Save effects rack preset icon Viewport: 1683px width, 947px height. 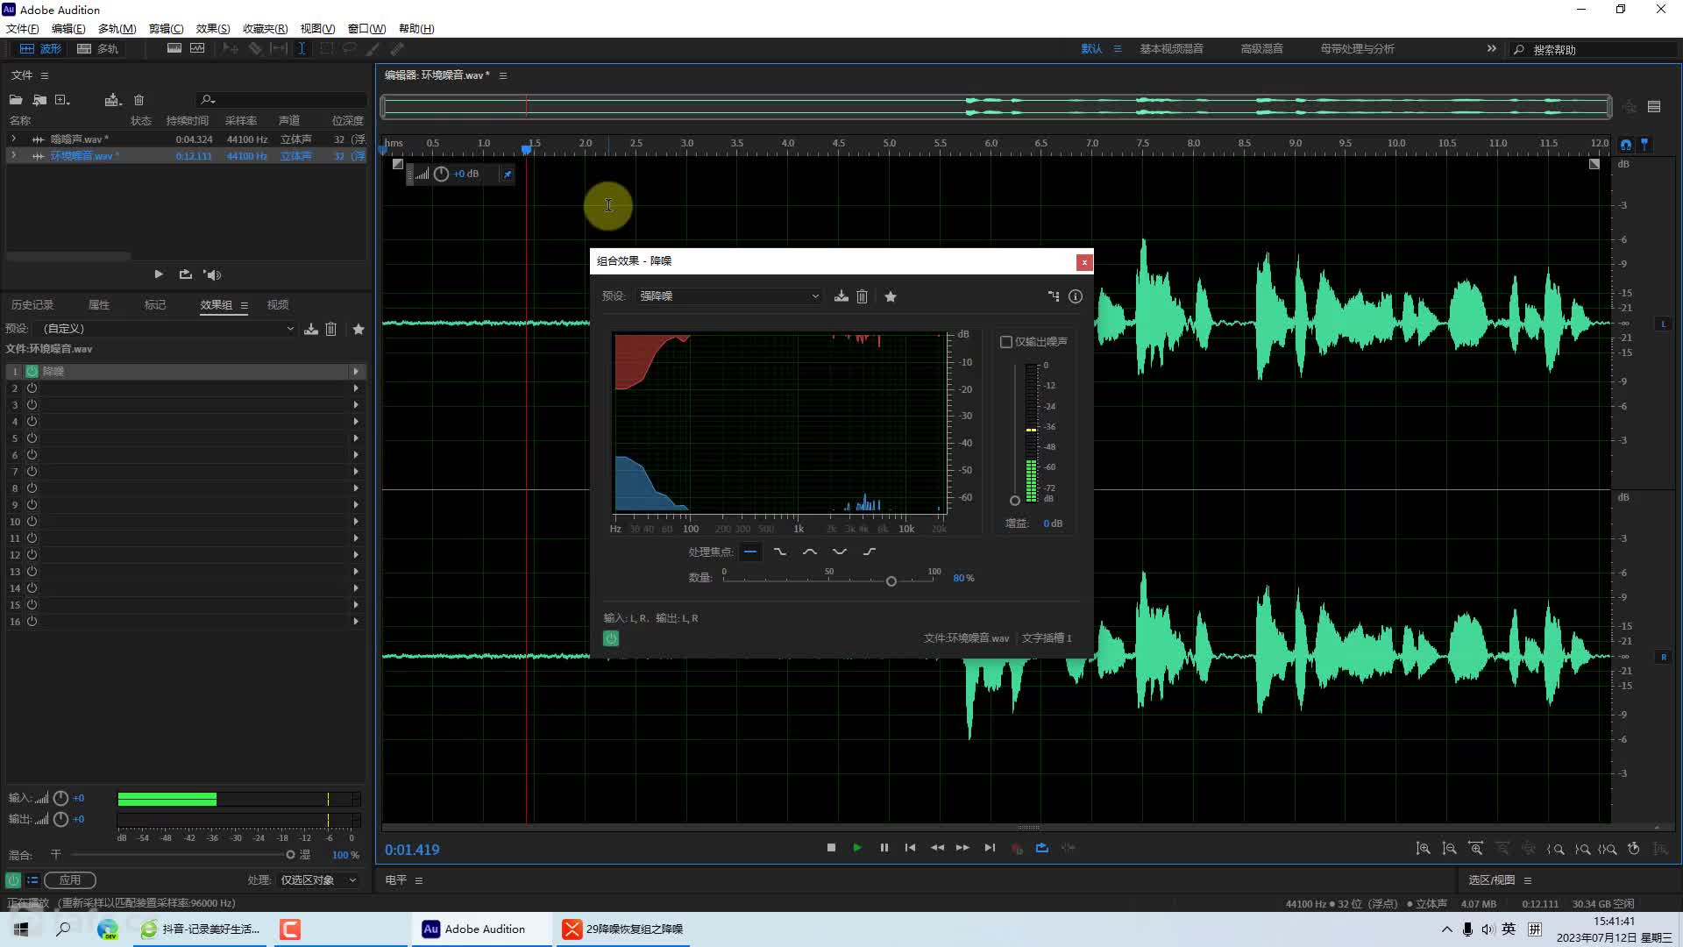(x=311, y=329)
